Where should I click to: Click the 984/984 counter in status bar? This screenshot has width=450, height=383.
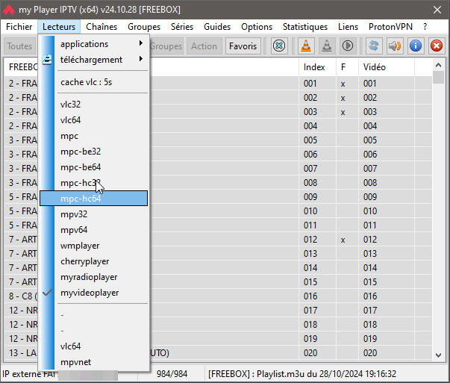(172, 374)
